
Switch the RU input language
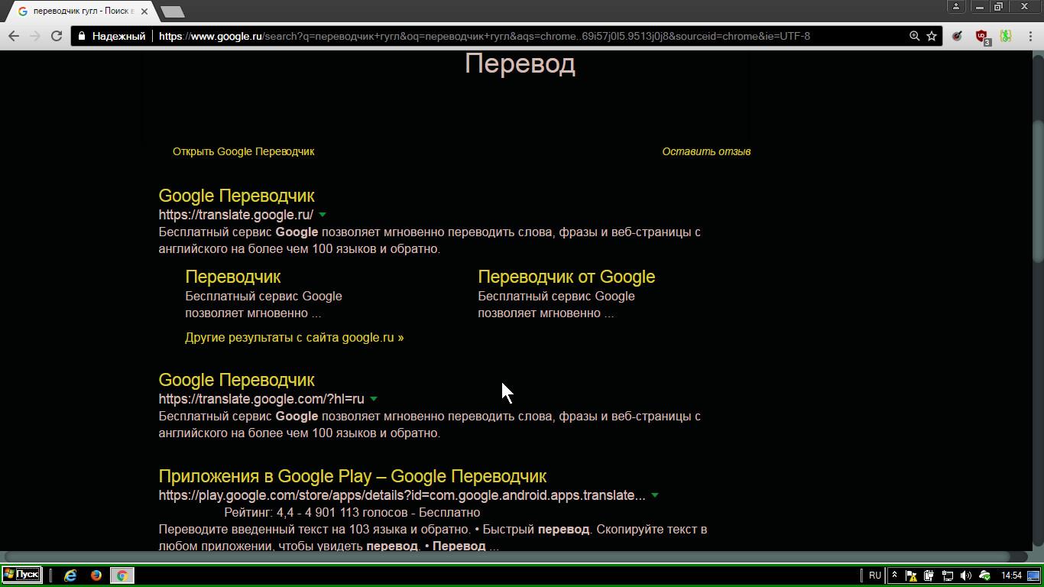coord(875,576)
